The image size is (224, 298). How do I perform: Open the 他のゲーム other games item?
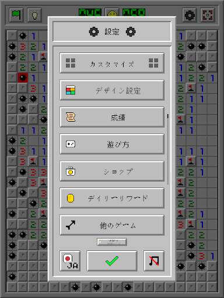pos(112,225)
